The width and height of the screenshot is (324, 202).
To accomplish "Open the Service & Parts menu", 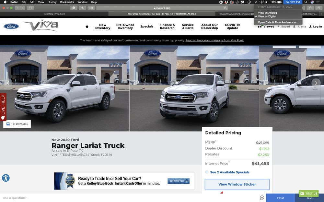I will tap(188, 27).
